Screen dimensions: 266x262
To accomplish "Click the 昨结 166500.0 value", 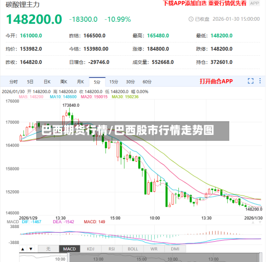I will (x=94, y=36).
